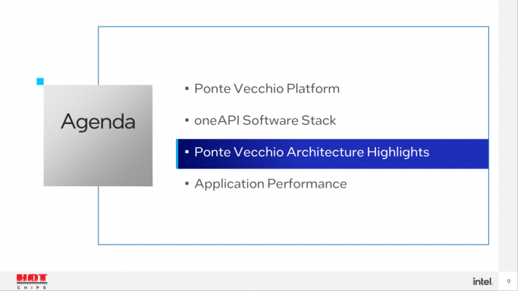Click the cyan square accent marker
Screen dimensions: 518x291
(x=40, y=81)
